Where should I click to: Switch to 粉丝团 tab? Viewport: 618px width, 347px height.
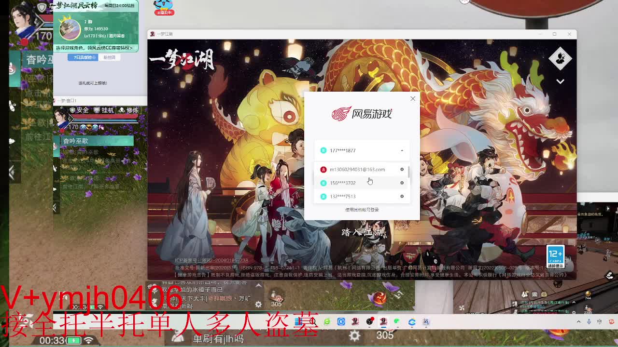(110, 57)
